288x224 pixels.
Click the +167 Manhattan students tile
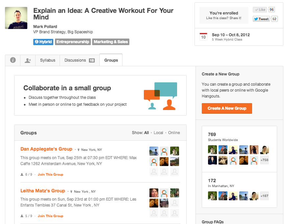coord(264,196)
